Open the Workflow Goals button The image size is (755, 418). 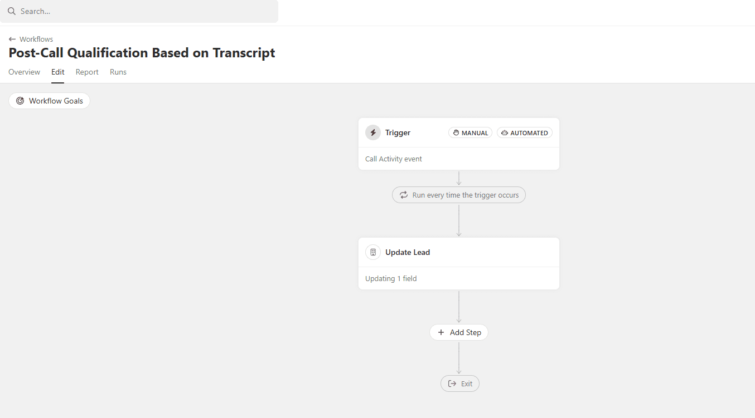coord(49,101)
